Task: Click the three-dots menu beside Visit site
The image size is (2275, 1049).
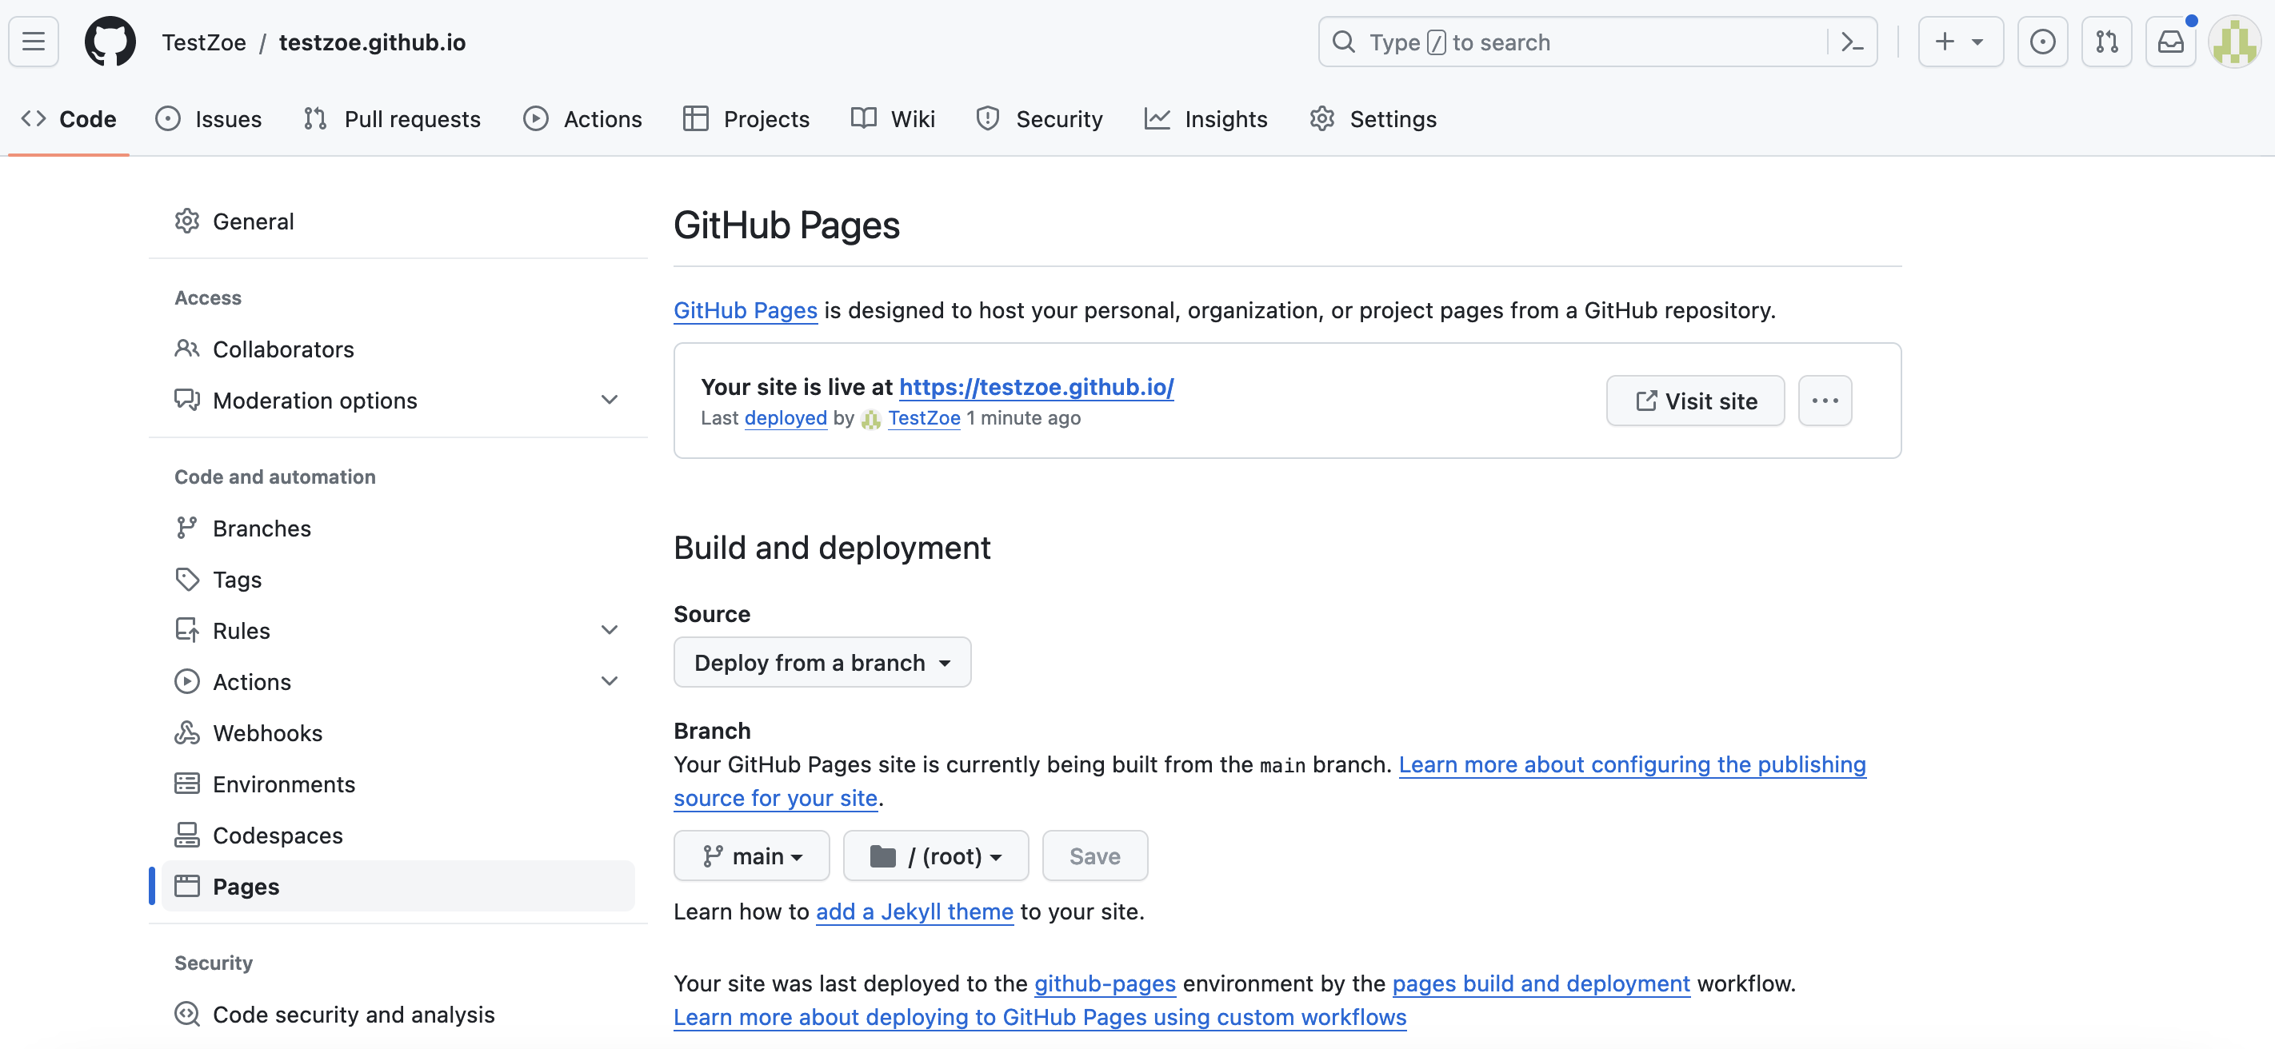Action: click(x=1825, y=401)
